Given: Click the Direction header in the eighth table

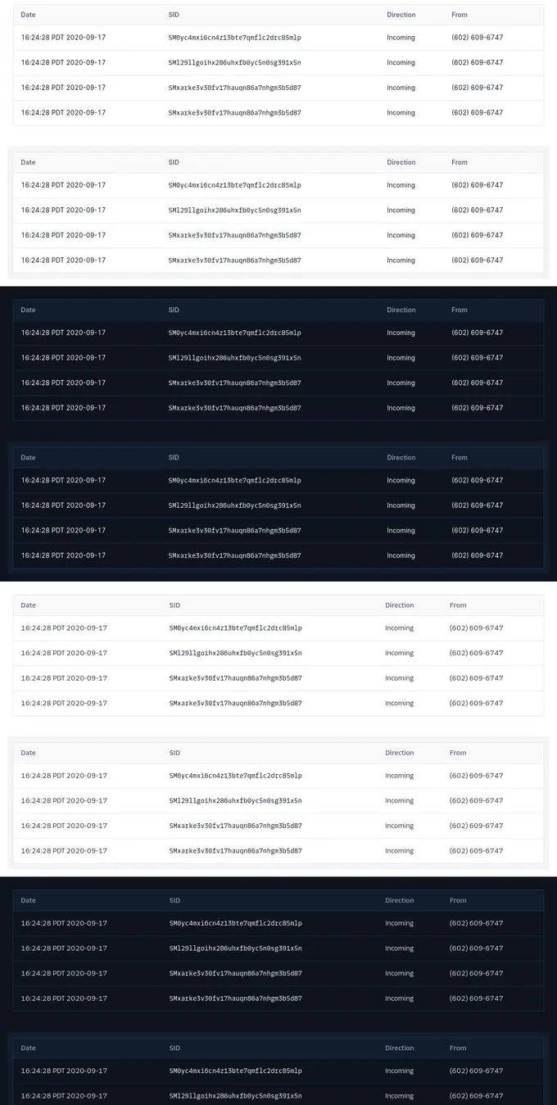Looking at the screenshot, I should pos(400,1048).
